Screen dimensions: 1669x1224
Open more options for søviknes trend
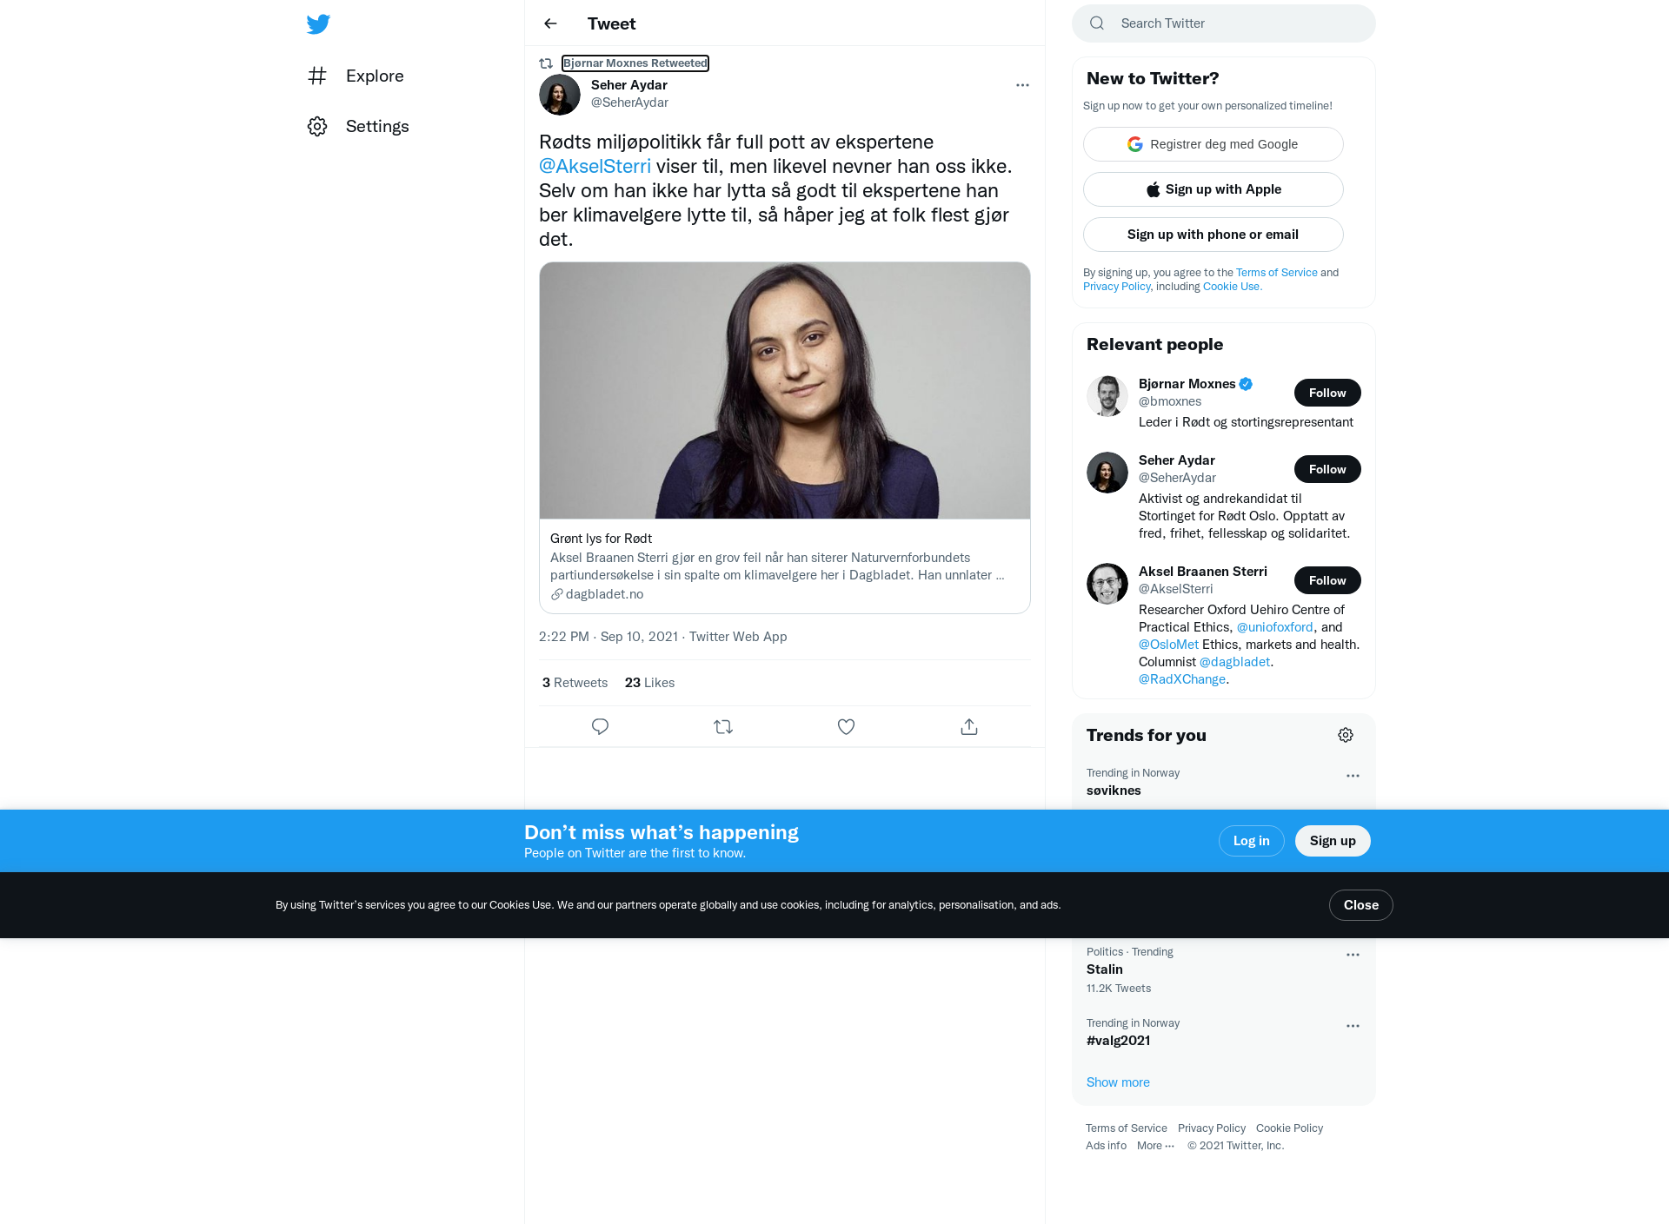[1353, 776]
